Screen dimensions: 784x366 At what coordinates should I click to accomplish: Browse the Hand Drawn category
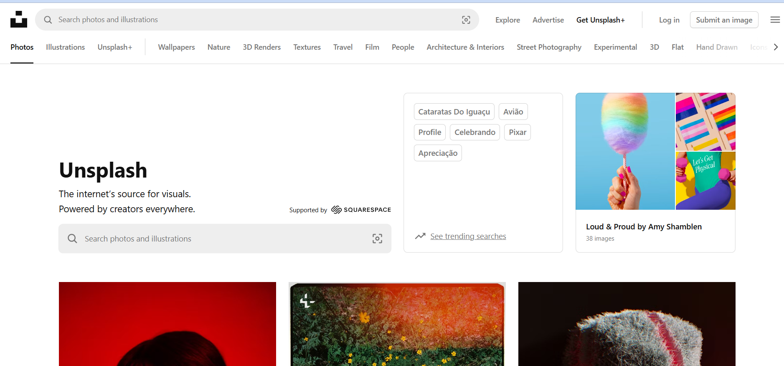tap(717, 47)
